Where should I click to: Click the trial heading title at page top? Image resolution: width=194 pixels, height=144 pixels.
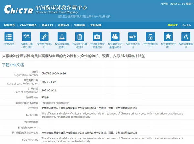tap(74, 56)
